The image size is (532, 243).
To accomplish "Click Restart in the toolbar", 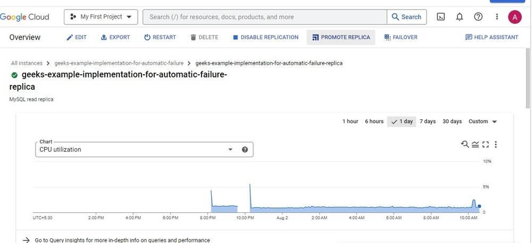I will [x=160, y=37].
